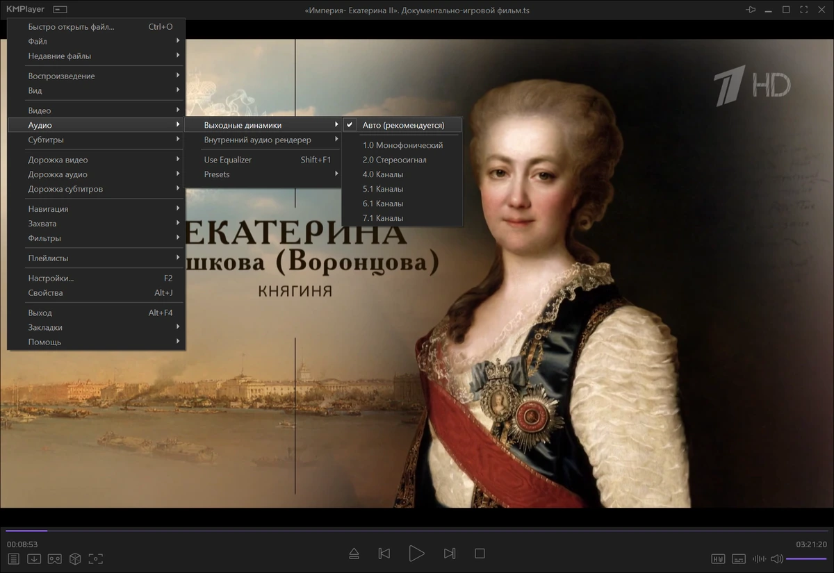Open the Помощь menu entry
The image size is (834, 573).
tap(96, 342)
